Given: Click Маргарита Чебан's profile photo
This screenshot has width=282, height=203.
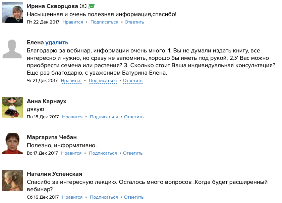Looking at the screenshot, I should pyautogui.click(x=12, y=144).
